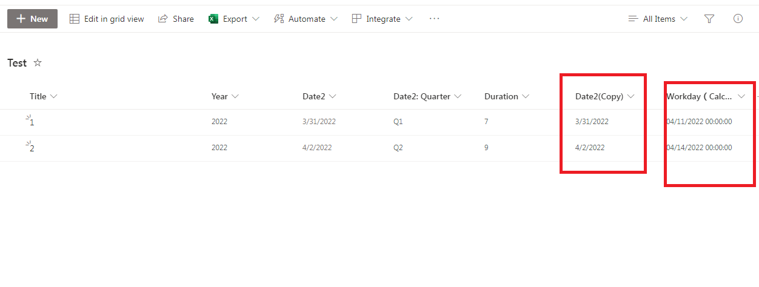The width and height of the screenshot is (759, 287).
Task: Click the Date2 cell 4/2/2022
Action: point(317,148)
